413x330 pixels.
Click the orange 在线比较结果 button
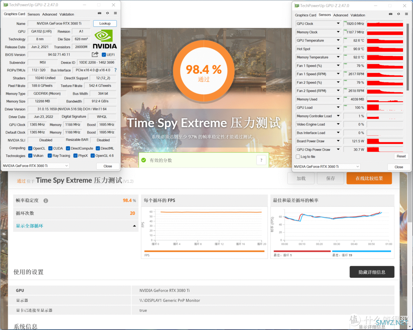click(369, 178)
